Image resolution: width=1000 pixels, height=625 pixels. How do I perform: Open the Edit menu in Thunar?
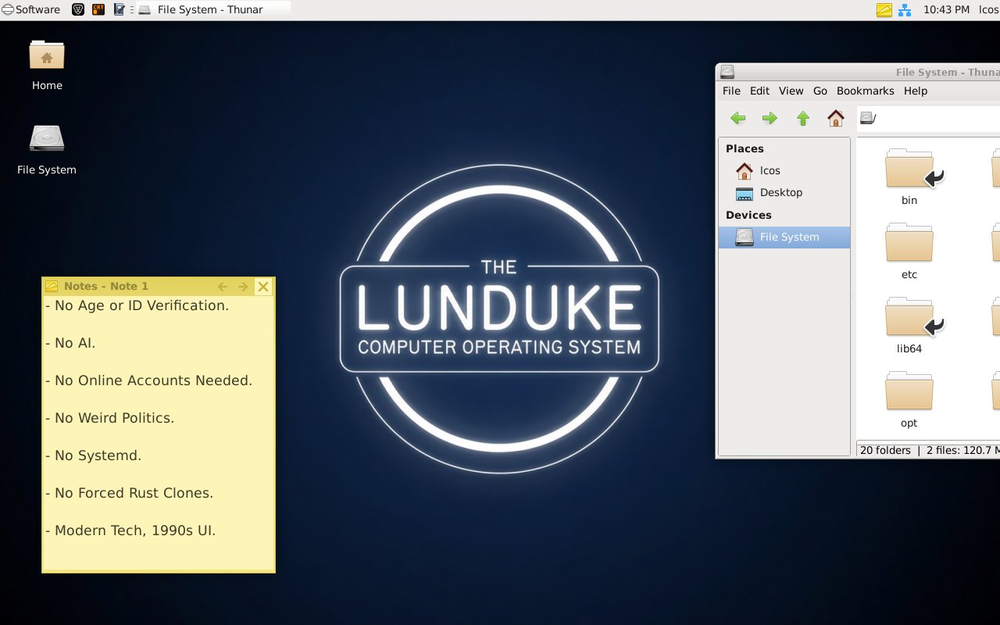pos(759,91)
